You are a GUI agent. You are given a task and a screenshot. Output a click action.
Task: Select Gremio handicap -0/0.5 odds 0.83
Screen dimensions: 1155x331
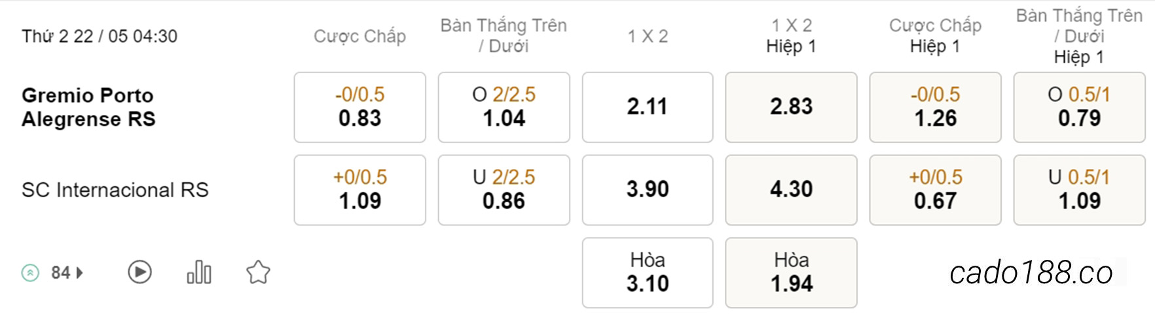point(360,107)
